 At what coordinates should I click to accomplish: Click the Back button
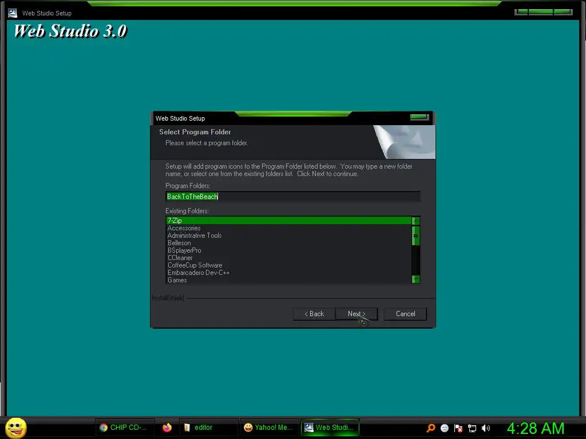tap(314, 314)
